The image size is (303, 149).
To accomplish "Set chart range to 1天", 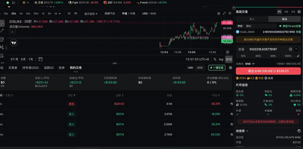I will click(x=31, y=59).
